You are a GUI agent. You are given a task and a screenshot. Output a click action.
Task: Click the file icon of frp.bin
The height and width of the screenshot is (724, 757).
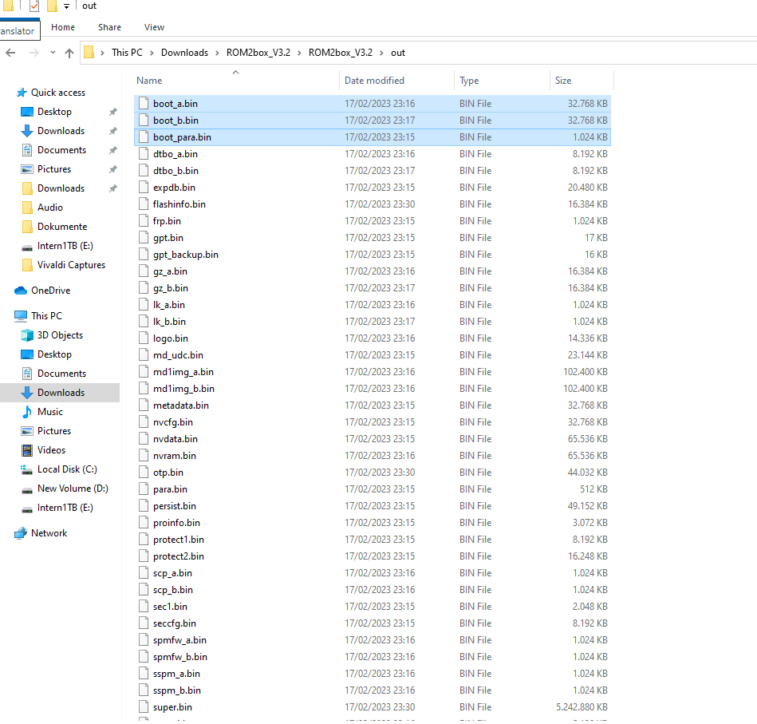[144, 221]
